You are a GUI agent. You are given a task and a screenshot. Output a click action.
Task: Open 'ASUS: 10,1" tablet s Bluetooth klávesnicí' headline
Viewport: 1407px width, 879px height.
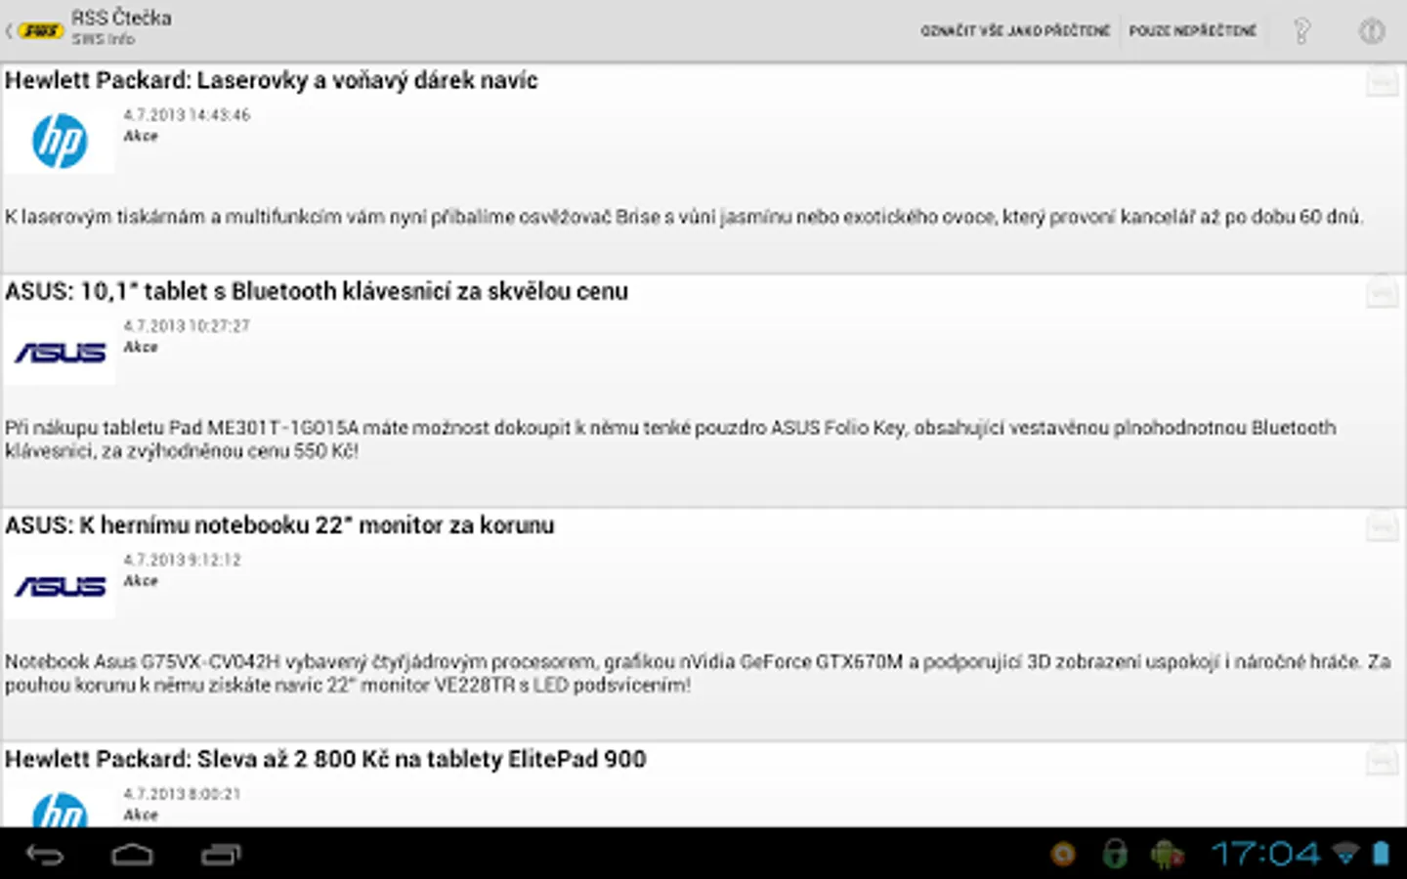click(x=317, y=291)
